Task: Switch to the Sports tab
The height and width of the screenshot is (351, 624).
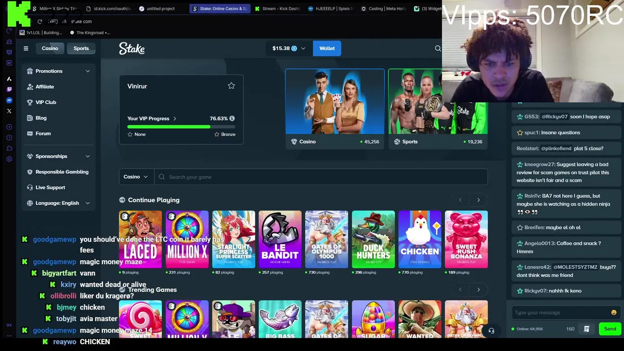Action: [81, 48]
